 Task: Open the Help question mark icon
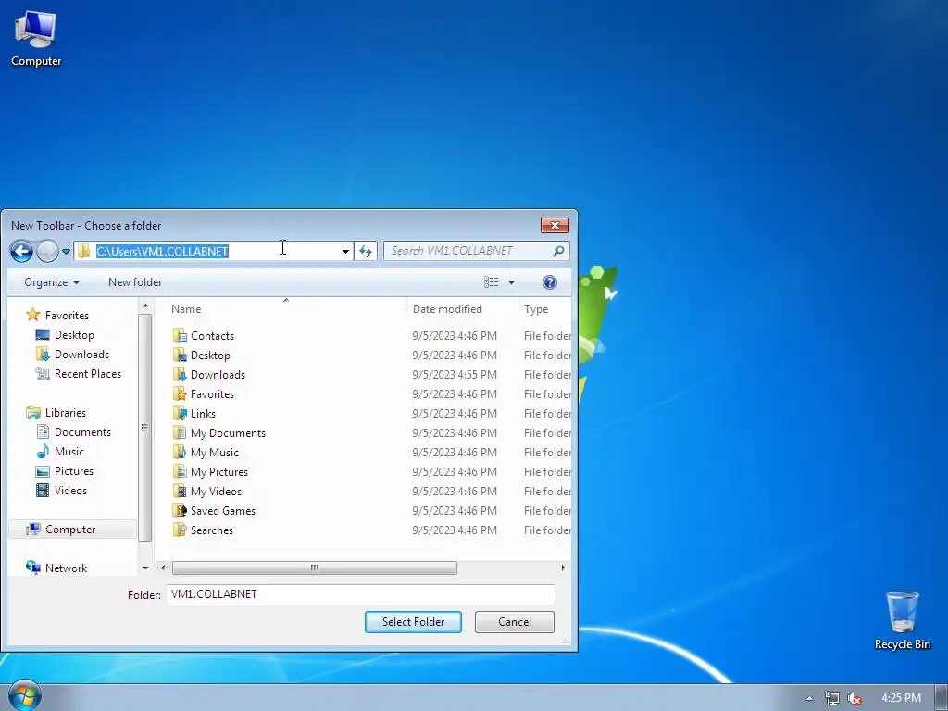[550, 282]
